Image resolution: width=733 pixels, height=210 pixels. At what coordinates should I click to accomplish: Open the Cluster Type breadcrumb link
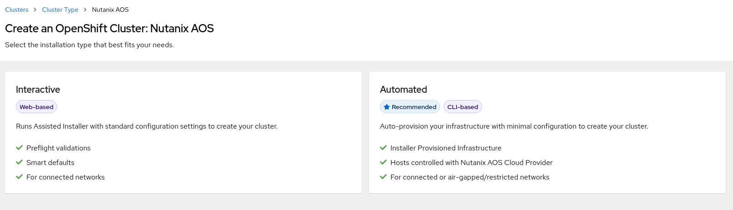click(60, 10)
